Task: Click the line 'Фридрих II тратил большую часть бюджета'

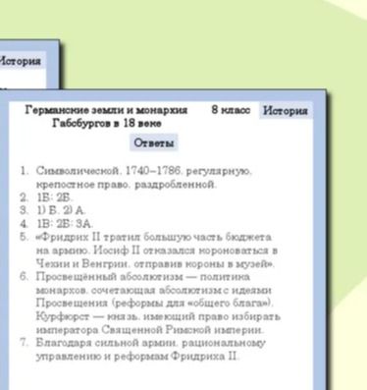Action: tap(154, 237)
